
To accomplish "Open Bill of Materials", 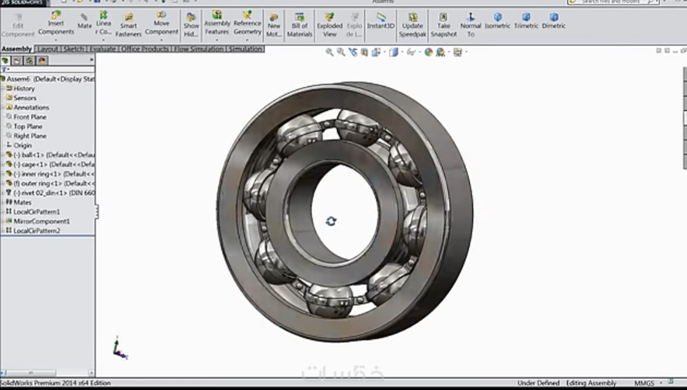I will 300,25.
